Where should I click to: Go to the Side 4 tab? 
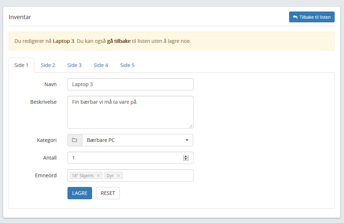101,65
